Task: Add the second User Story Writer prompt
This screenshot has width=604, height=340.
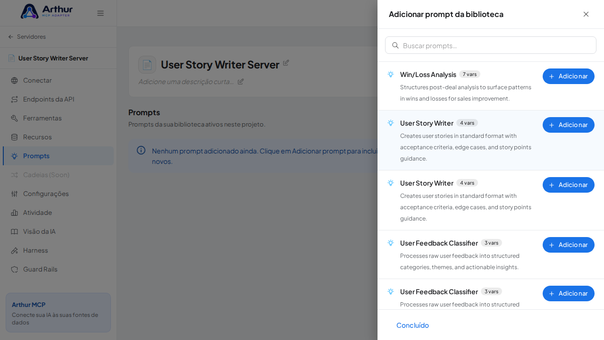Action: coord(569,185)
